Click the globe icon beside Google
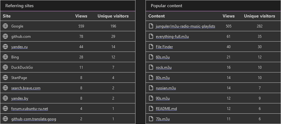 [x=5, y=26]
